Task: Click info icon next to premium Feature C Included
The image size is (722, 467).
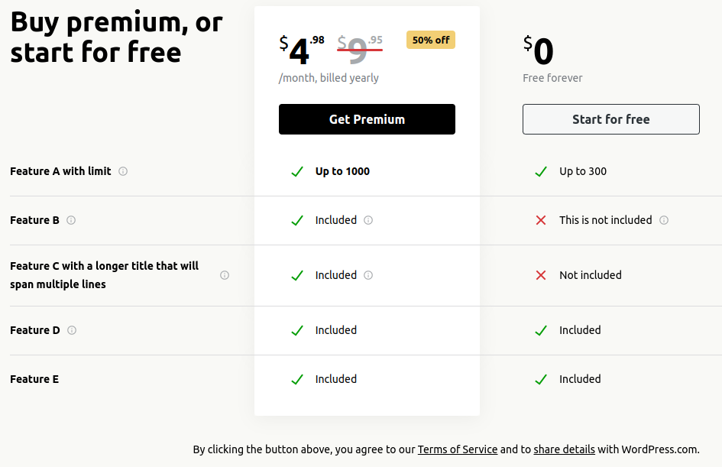Action: (x=368, y=275)
